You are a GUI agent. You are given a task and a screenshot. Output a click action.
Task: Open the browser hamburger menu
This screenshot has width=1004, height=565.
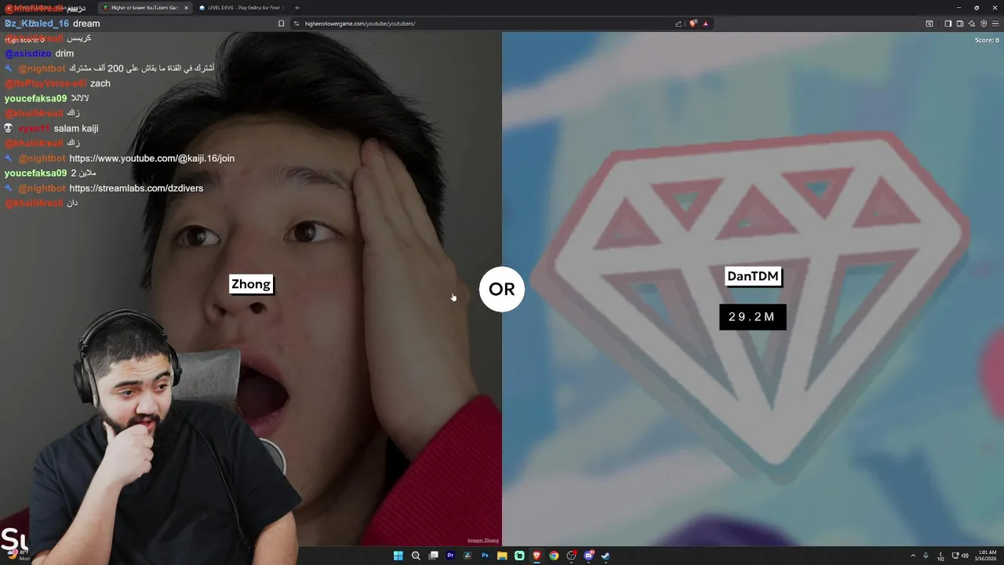click(x=995, y=24)
